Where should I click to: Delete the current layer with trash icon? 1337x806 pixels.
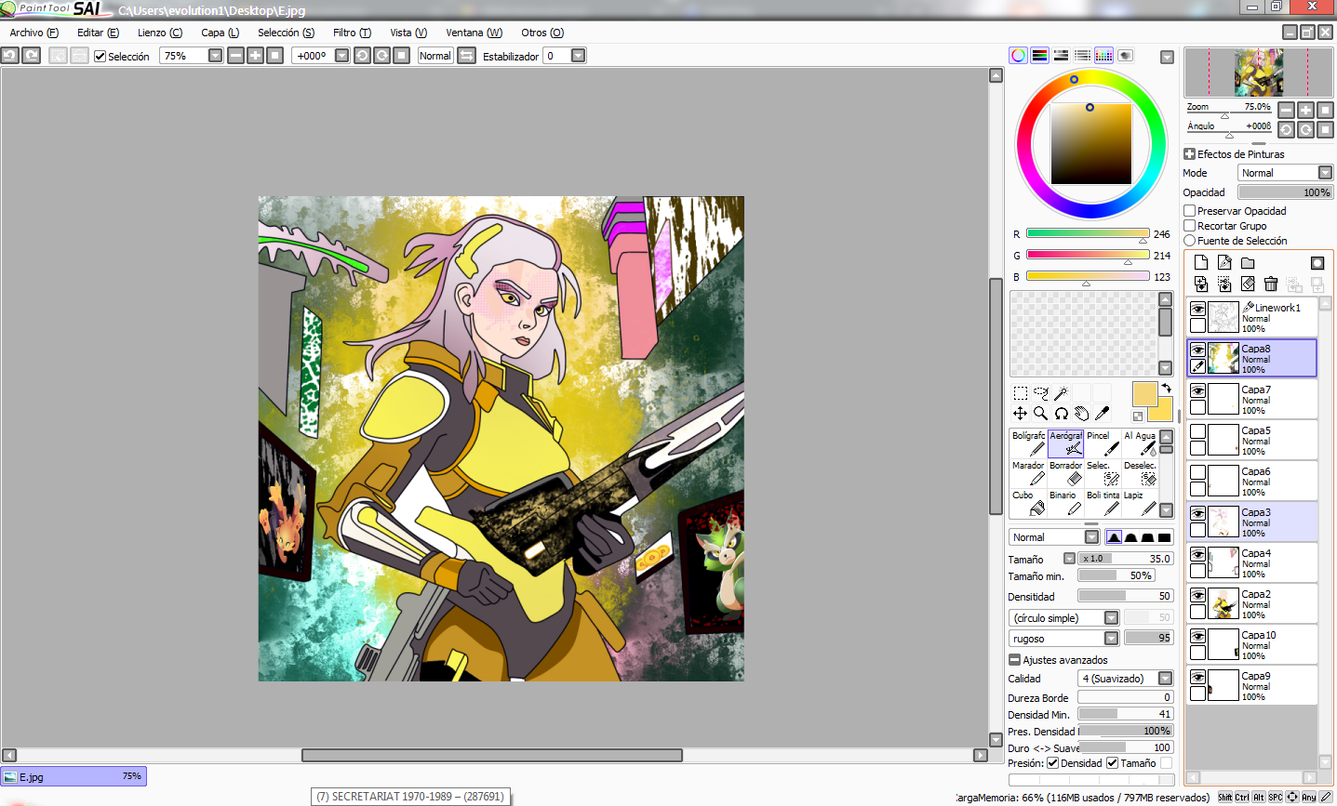(x=1271, y=284)
